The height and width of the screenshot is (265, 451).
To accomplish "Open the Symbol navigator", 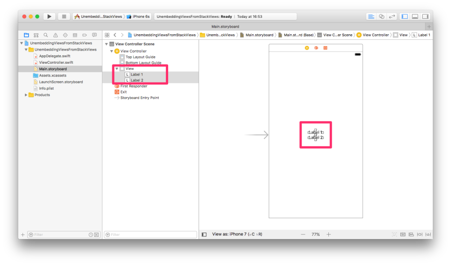I will tap(36, 35).
